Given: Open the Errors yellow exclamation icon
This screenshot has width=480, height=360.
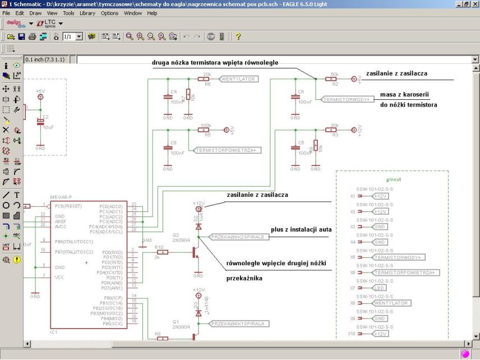Looking at the screenshot, I should pos(17,260).
